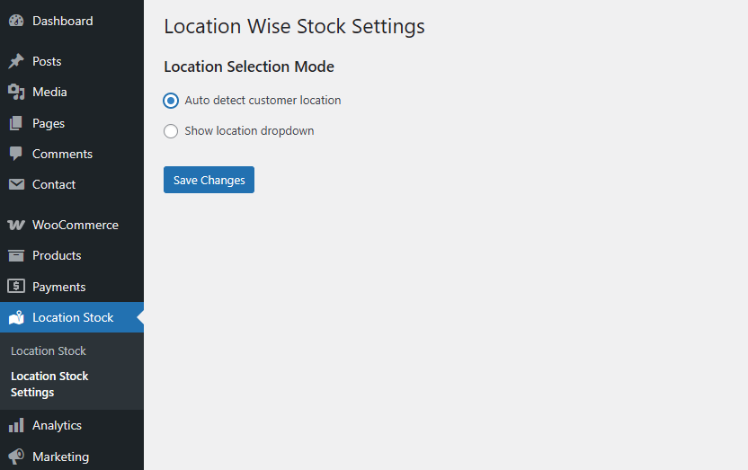
Task: Click the Comments speech bubble icon
Action: tap(16, 154)
